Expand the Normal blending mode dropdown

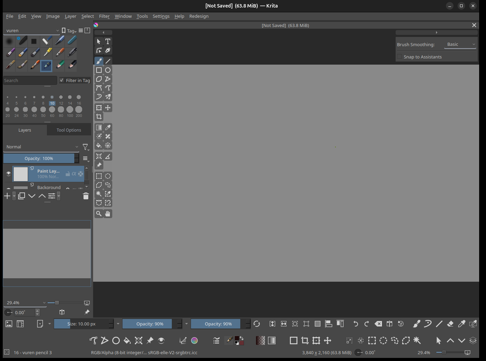42,147
